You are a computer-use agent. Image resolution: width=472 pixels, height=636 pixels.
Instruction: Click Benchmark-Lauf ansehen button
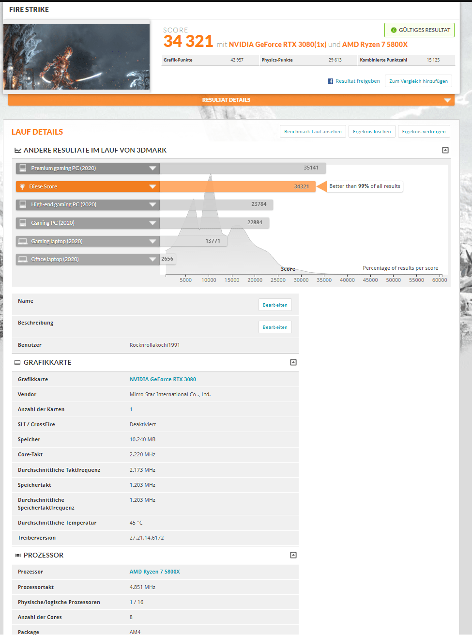click(x=313, y=132)
